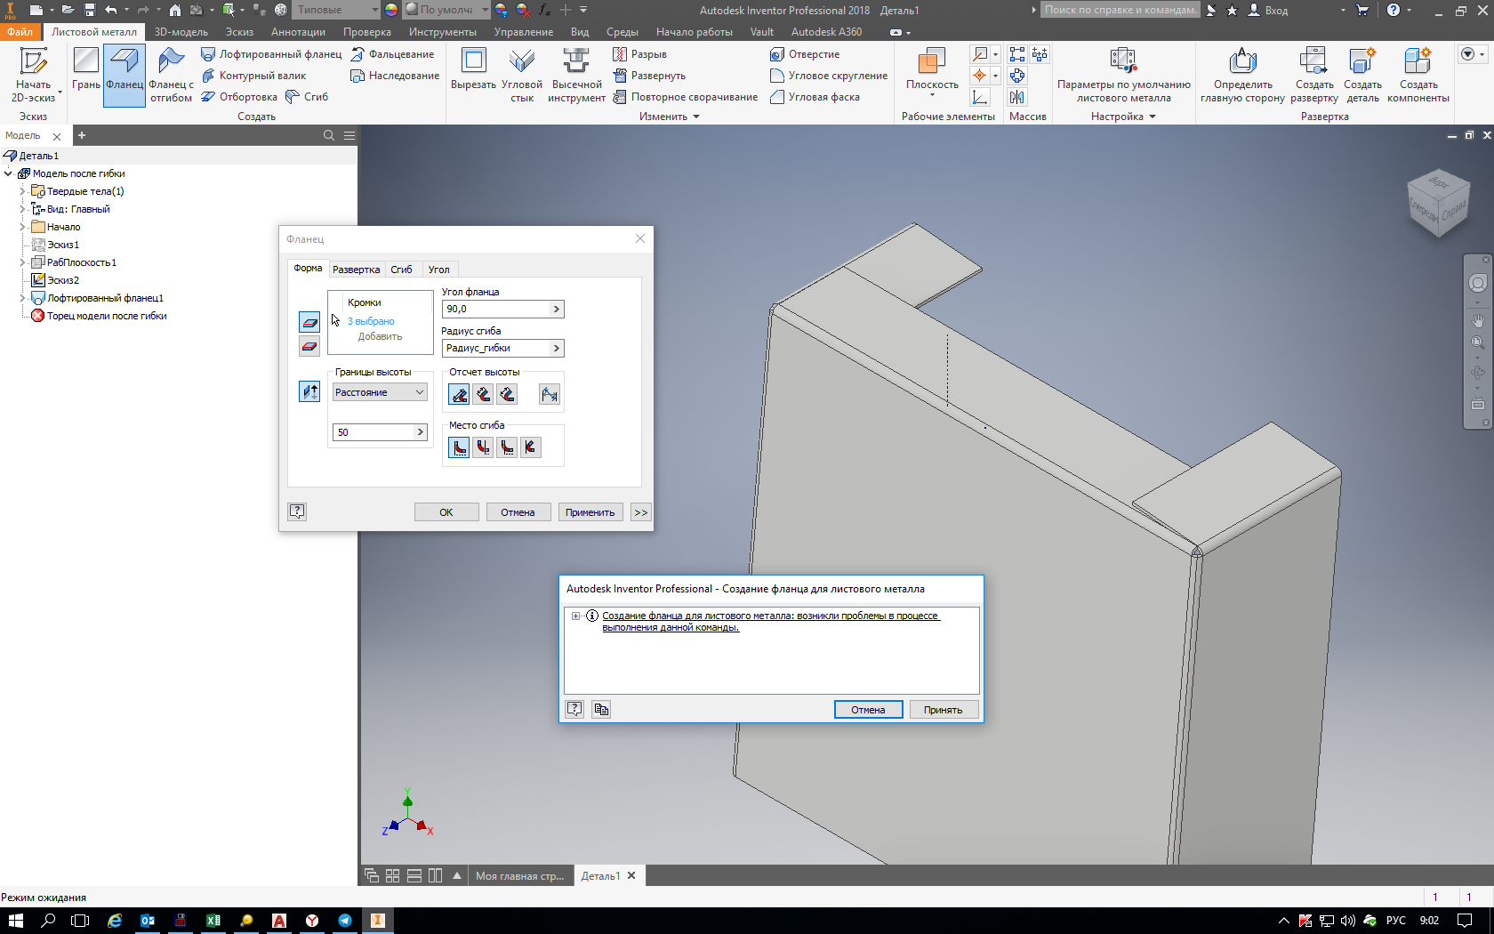Click the Развернуть ribbon tool
This screenshot has height=934, width=1494.
pos(649,76)
